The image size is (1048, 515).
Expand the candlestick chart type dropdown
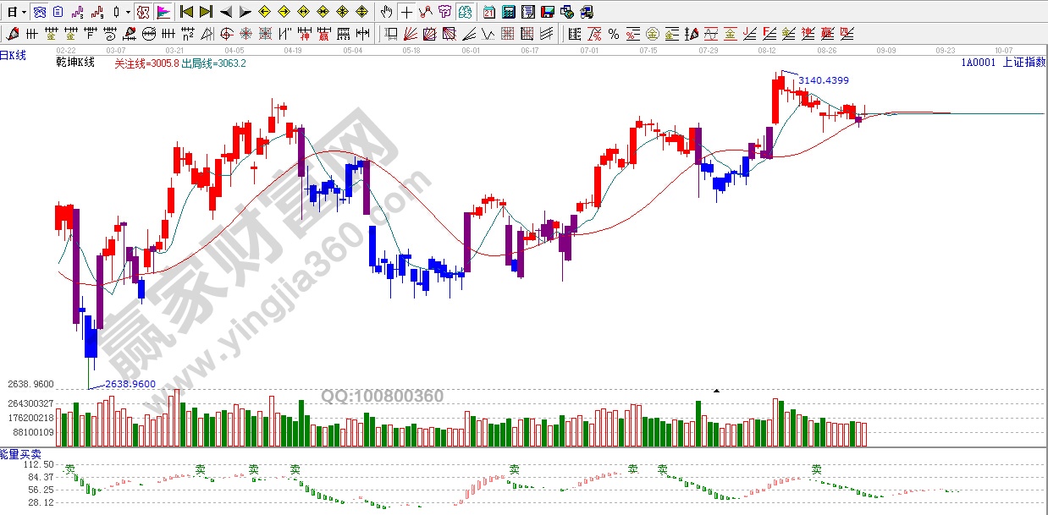[x=128, y=12]
